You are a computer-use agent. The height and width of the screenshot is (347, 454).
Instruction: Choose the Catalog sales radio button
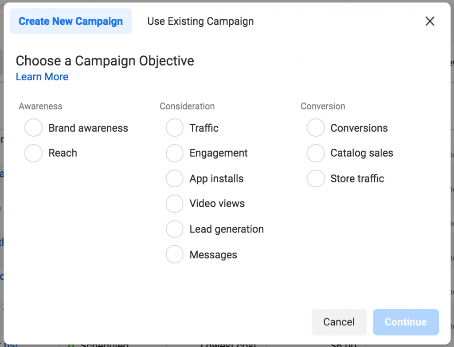point(316,153)
